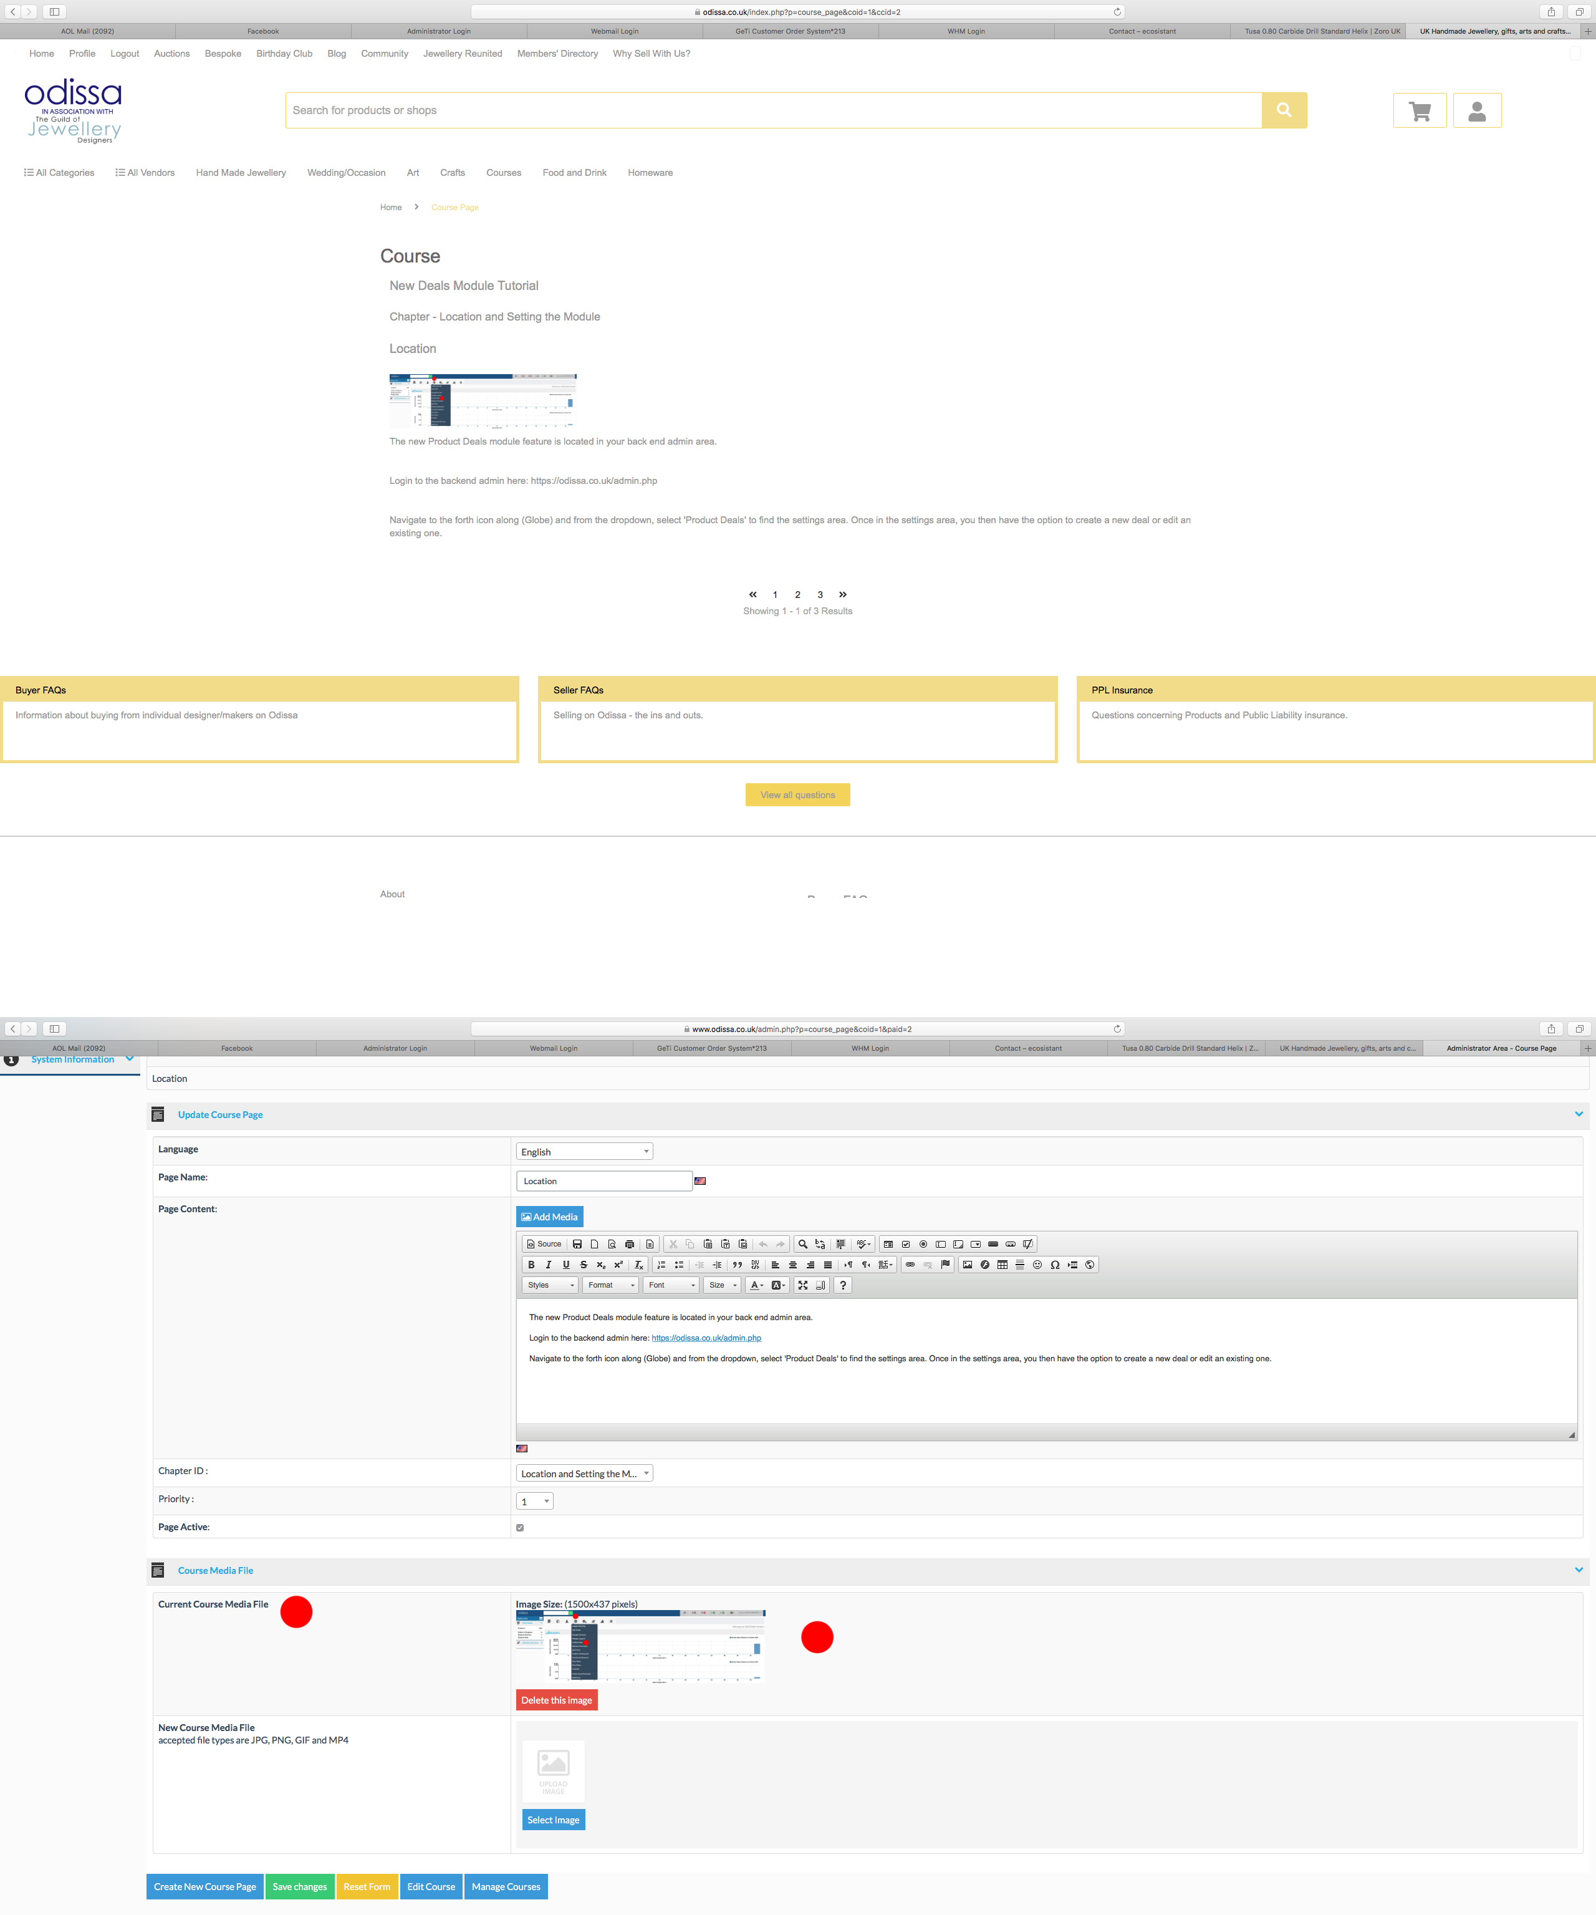
Task: Open the special character Omega tool
Action: [x=1055, y=1265]
